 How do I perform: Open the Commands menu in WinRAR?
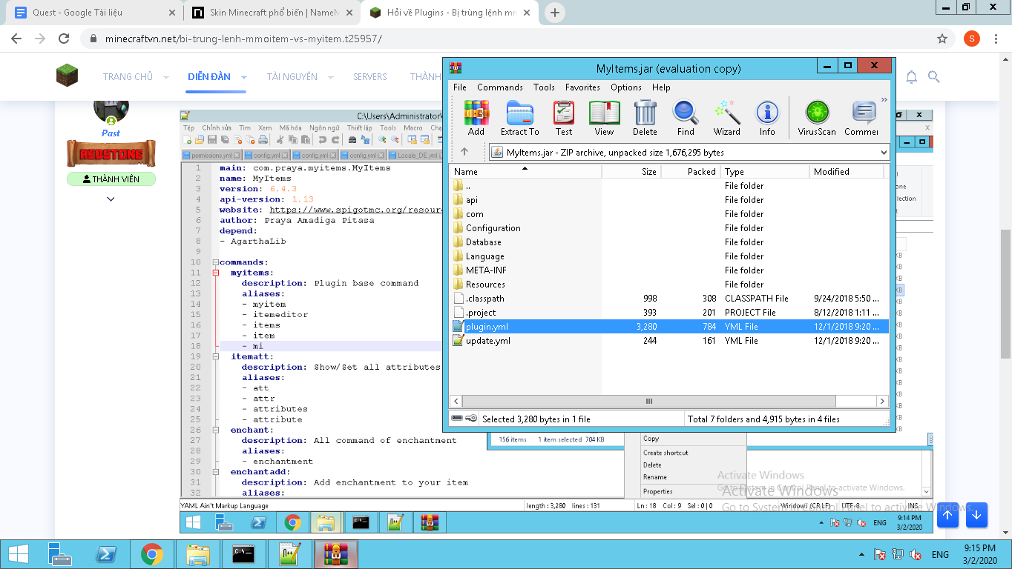click(x=499, y=87)
